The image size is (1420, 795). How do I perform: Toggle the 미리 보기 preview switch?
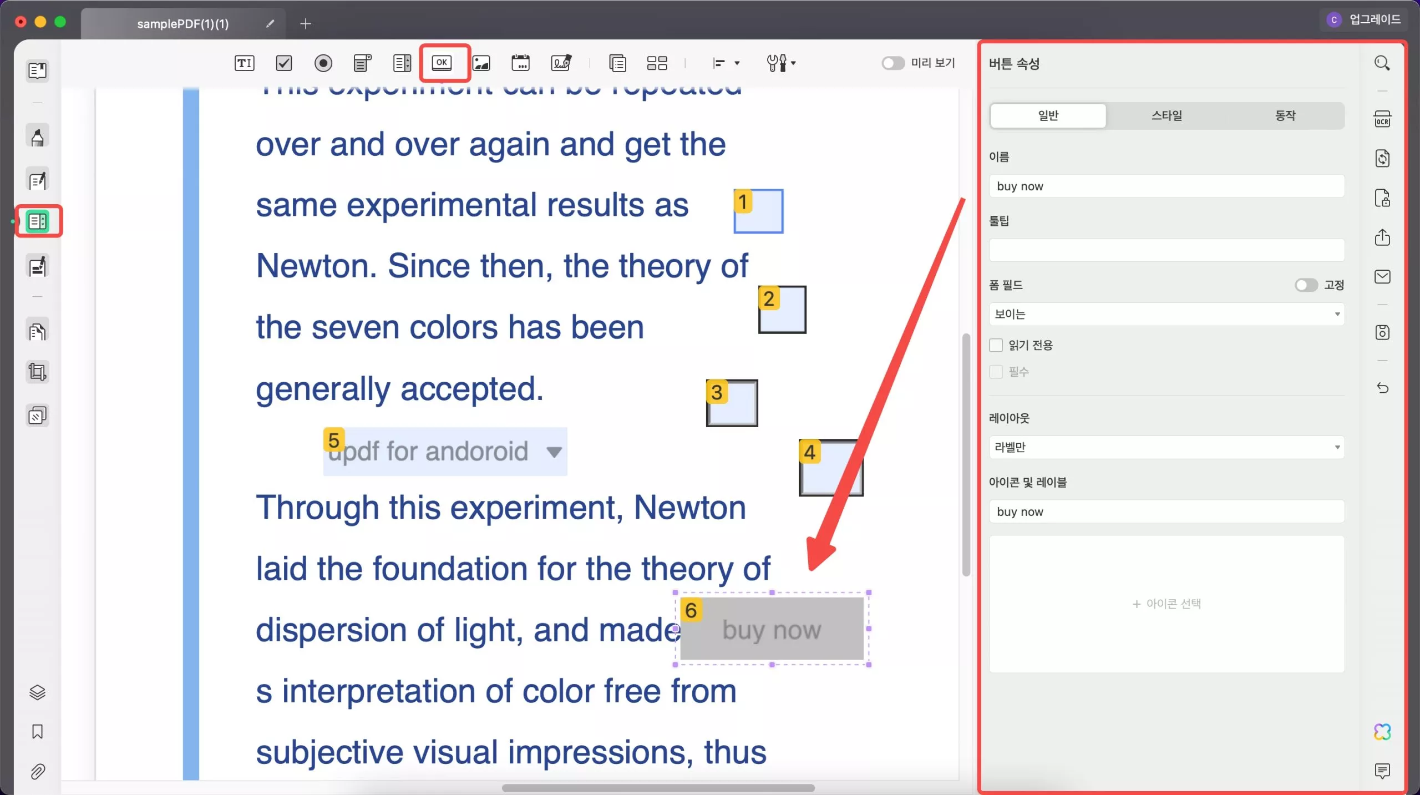tap(893, 63)
